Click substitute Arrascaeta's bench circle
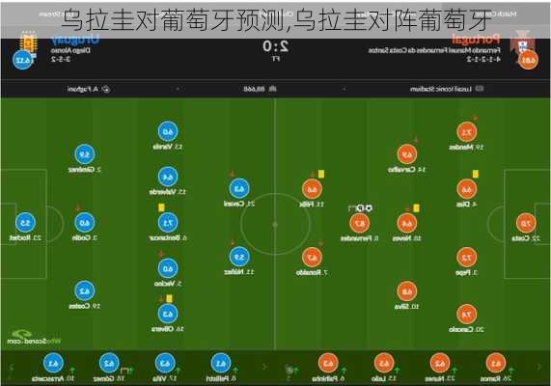 pos(53,363)
